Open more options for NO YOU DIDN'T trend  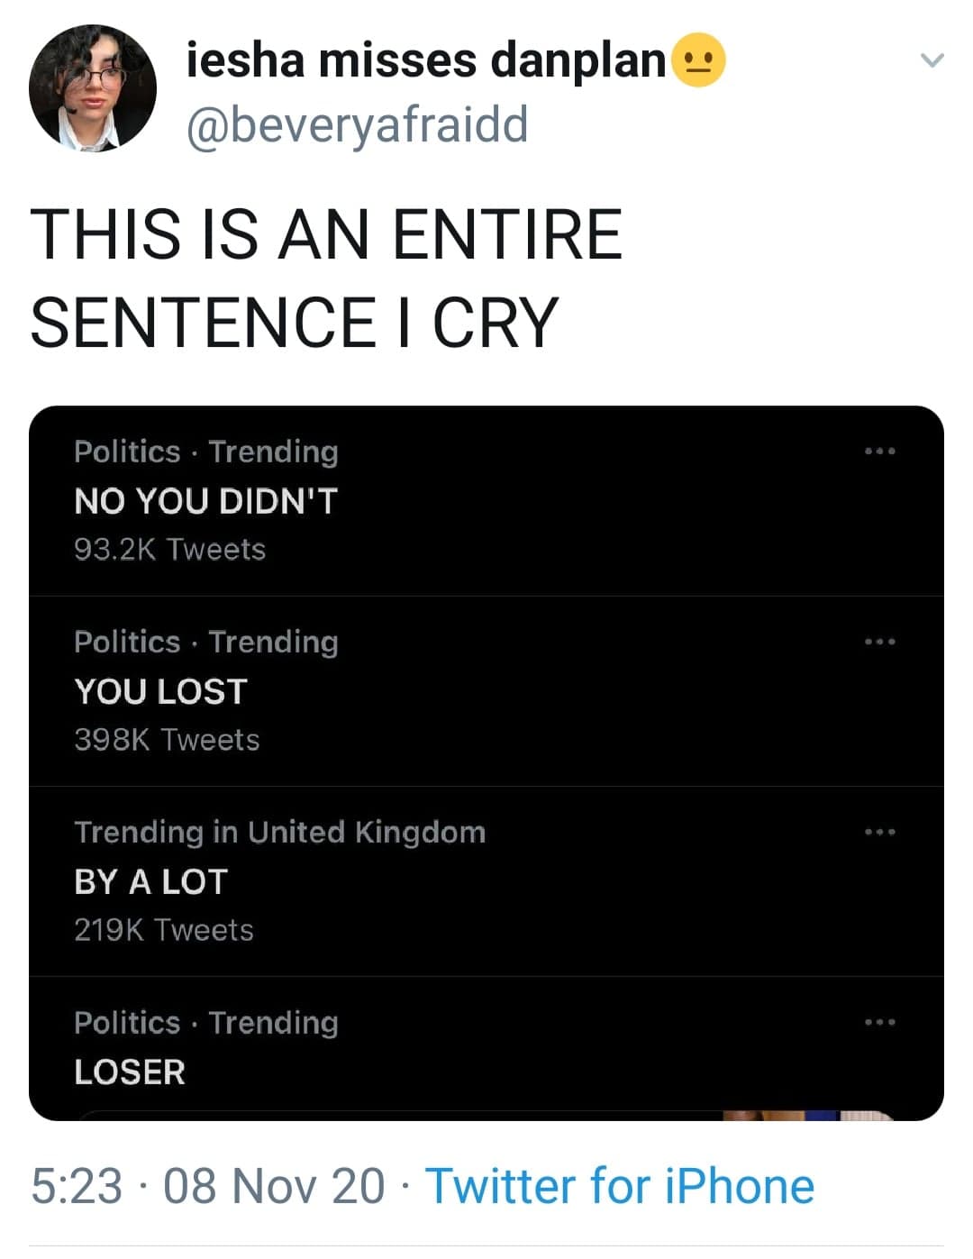pyautogui.click(x=879, y=451)
